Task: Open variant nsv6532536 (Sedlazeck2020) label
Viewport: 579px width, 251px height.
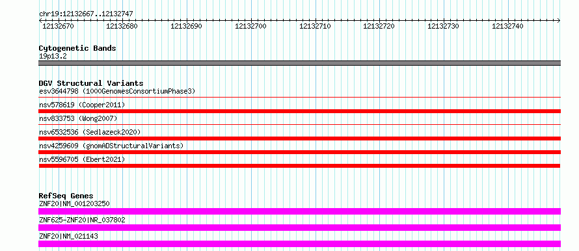Action: coord(90,132)
